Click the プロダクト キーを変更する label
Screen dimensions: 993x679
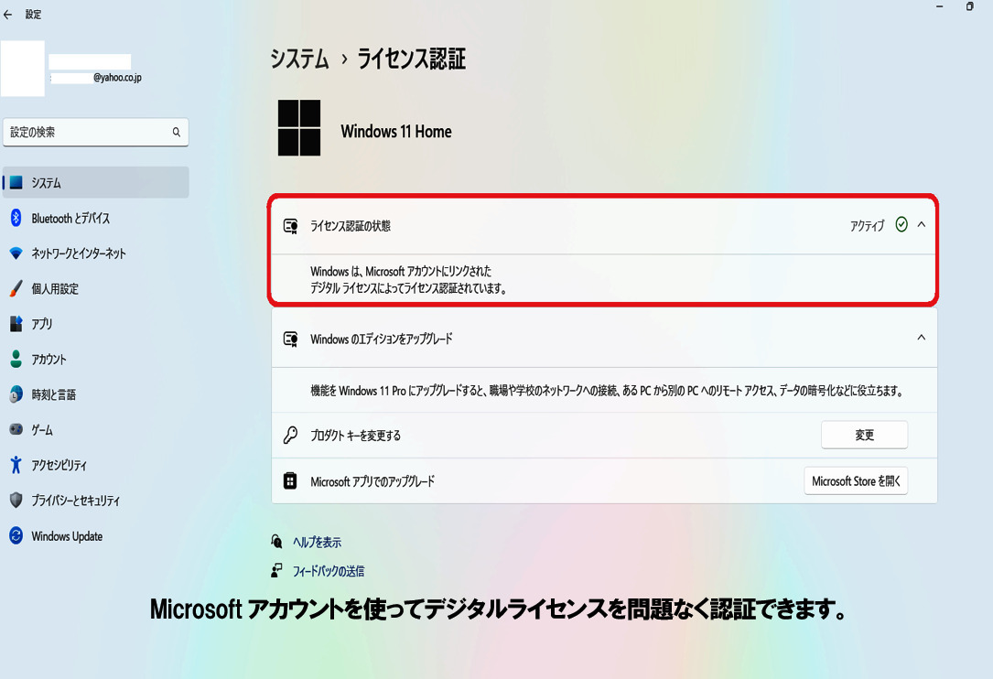coord(355,436)
